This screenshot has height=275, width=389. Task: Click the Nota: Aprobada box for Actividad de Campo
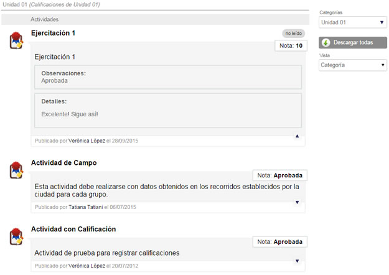[x=280, y=175]
